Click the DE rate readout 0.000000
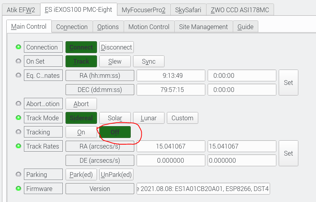The width and height of the screenshot is (316, 202). tap(171, 160)
